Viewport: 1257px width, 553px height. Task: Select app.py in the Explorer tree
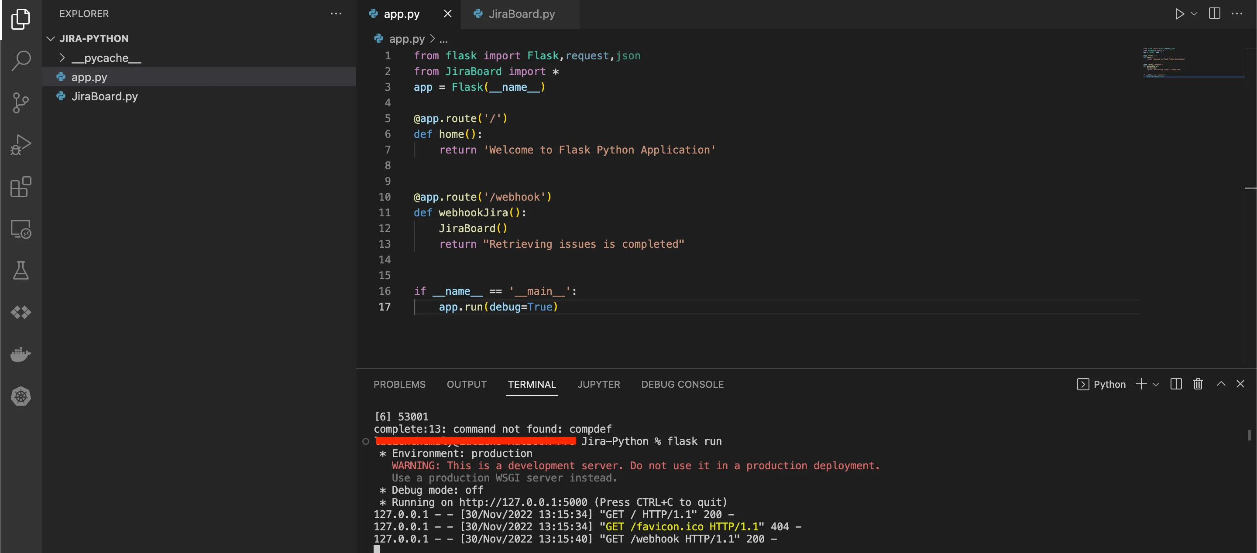[x=199, y=77]
